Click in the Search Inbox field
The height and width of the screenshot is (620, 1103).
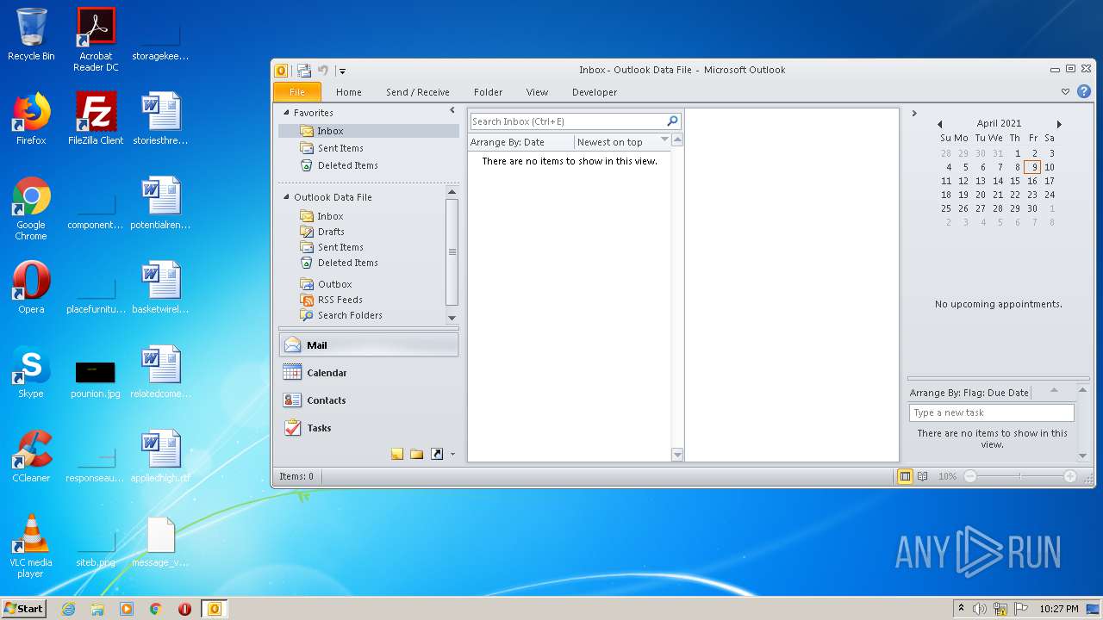(568, 121)
